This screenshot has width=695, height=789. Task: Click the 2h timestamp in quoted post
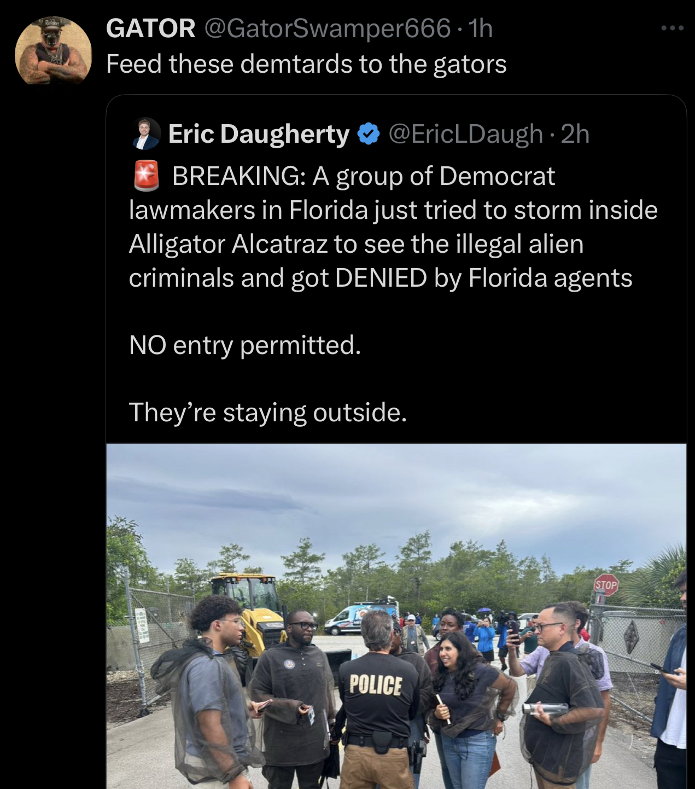[575, 134]
